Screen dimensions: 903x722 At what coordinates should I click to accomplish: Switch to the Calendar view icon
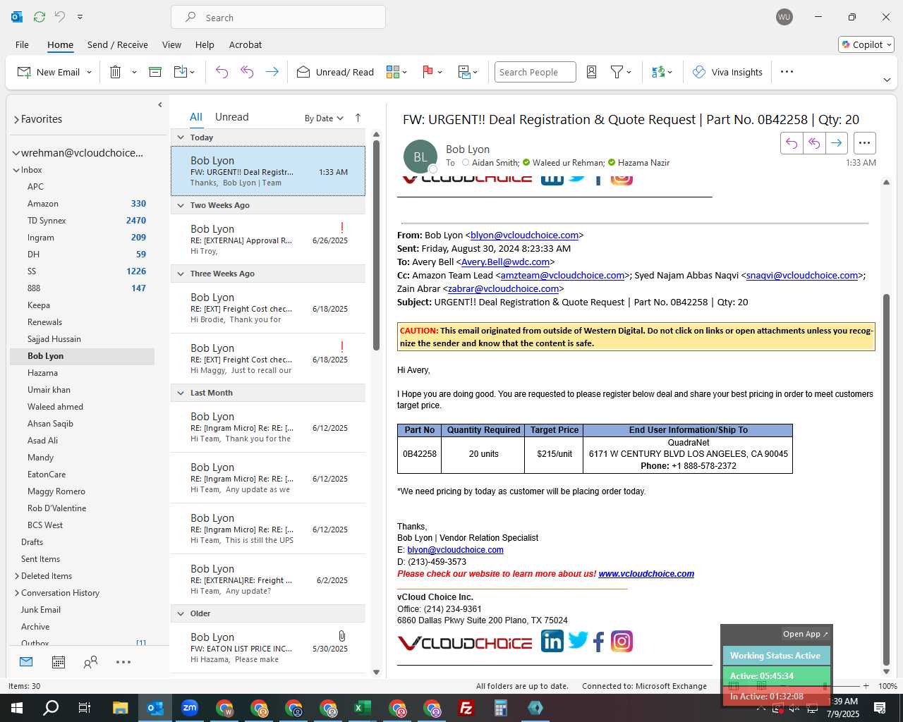[x=59, y=662]
